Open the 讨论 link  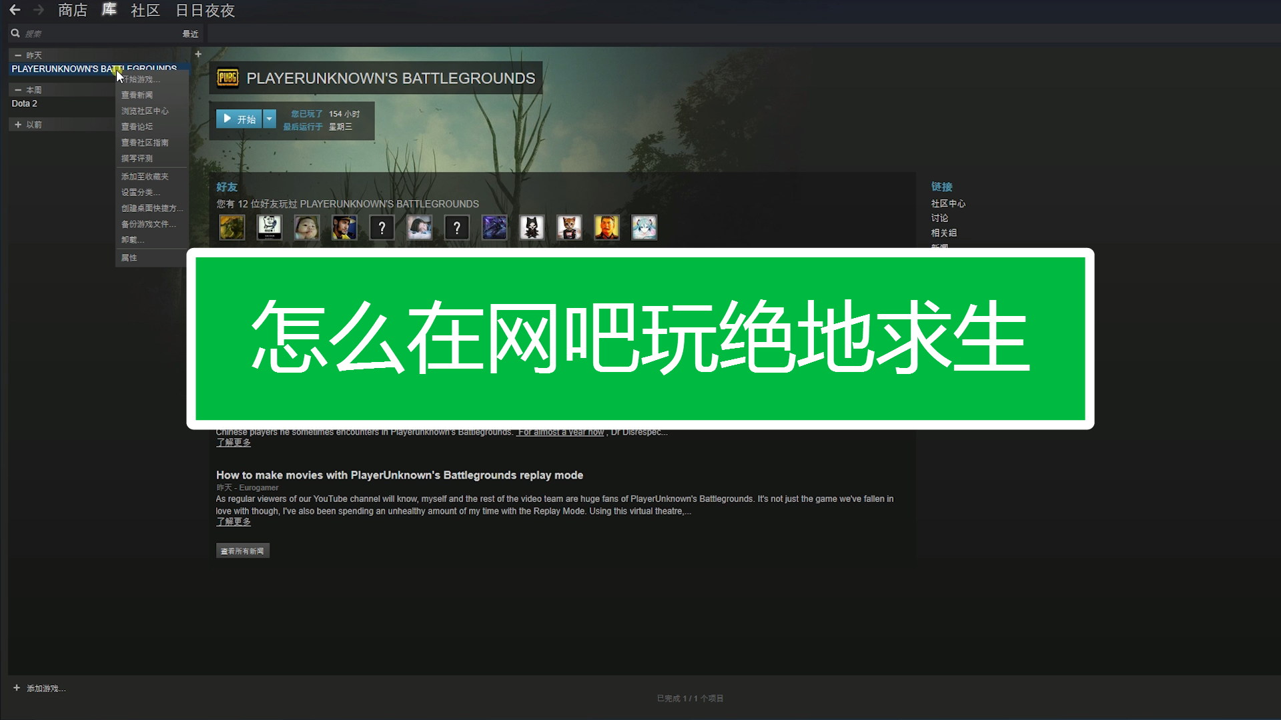939,219
